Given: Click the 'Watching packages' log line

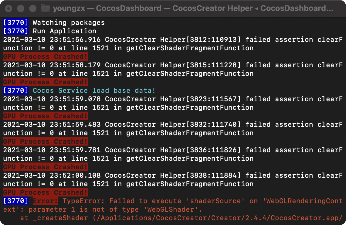Looking at the screenshot, I should (69, 22).
